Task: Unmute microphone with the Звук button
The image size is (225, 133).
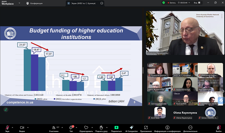Action: 7,128
